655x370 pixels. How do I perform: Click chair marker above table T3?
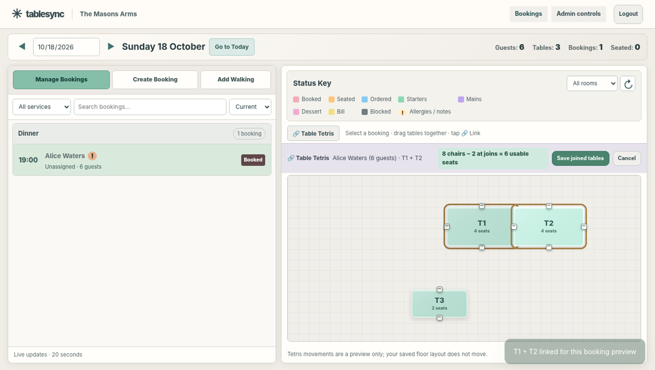(x=439, y=289)
